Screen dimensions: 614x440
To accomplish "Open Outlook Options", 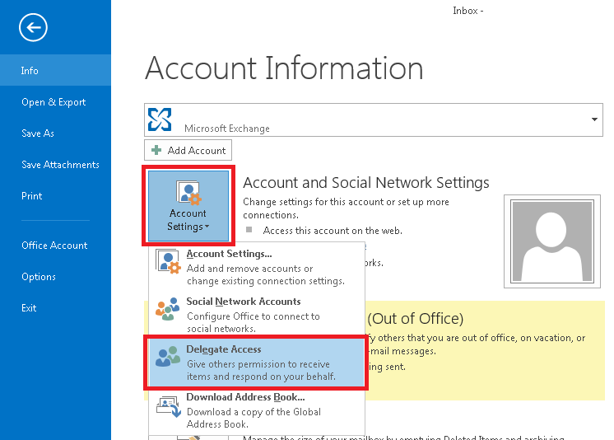I will (39, 277).
